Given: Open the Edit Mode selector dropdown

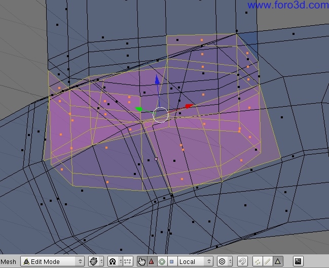Looking at the screenshot, I should click(x=52, y=261).
